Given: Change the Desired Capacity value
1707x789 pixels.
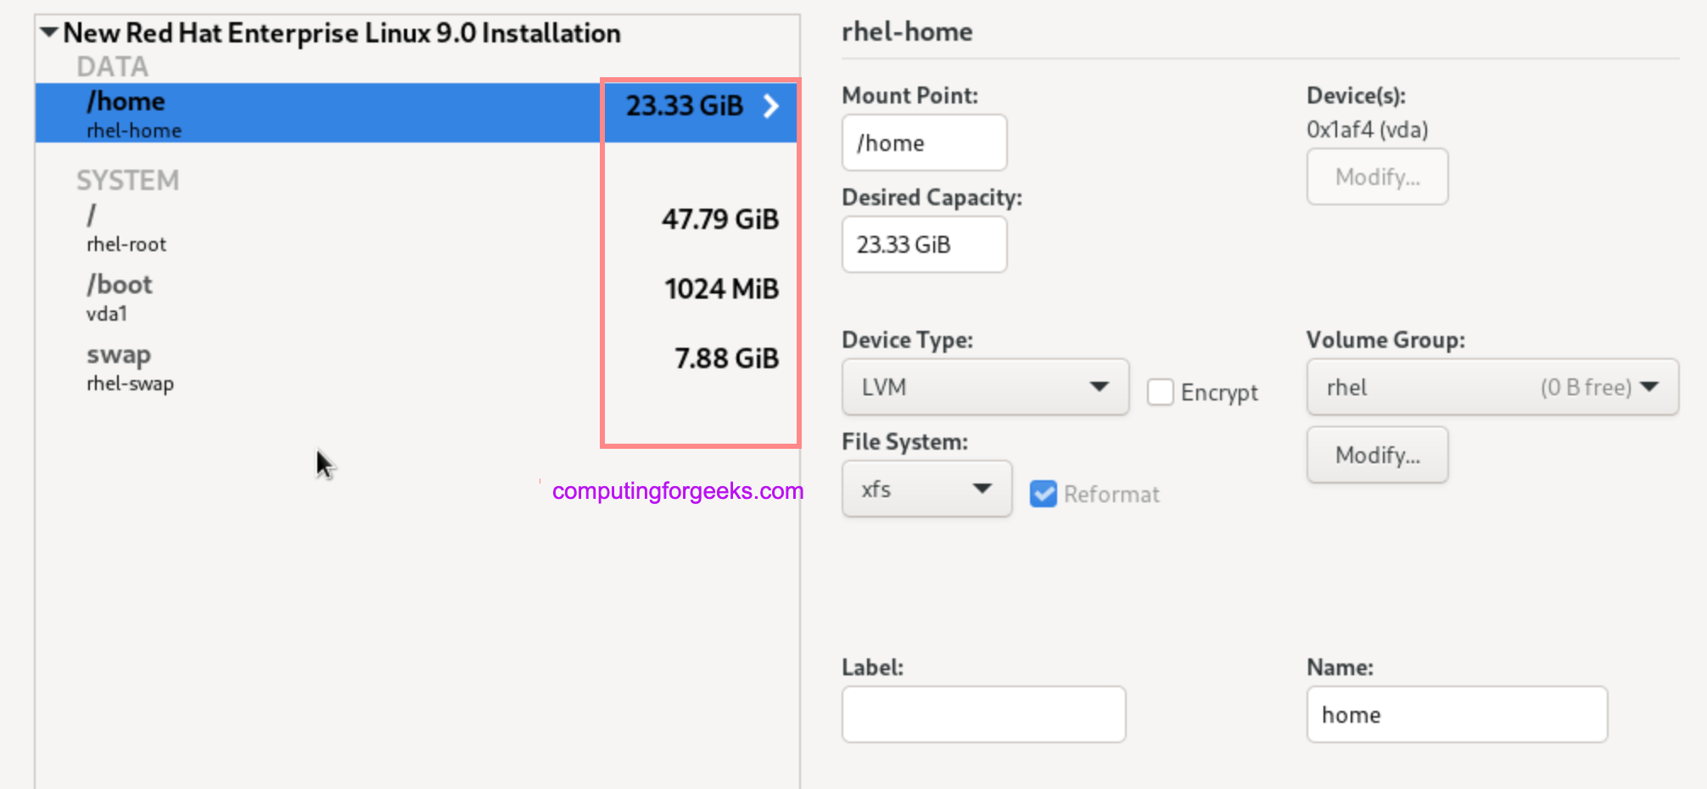Looking at the screenshot, I should click(x=923, y=244).
